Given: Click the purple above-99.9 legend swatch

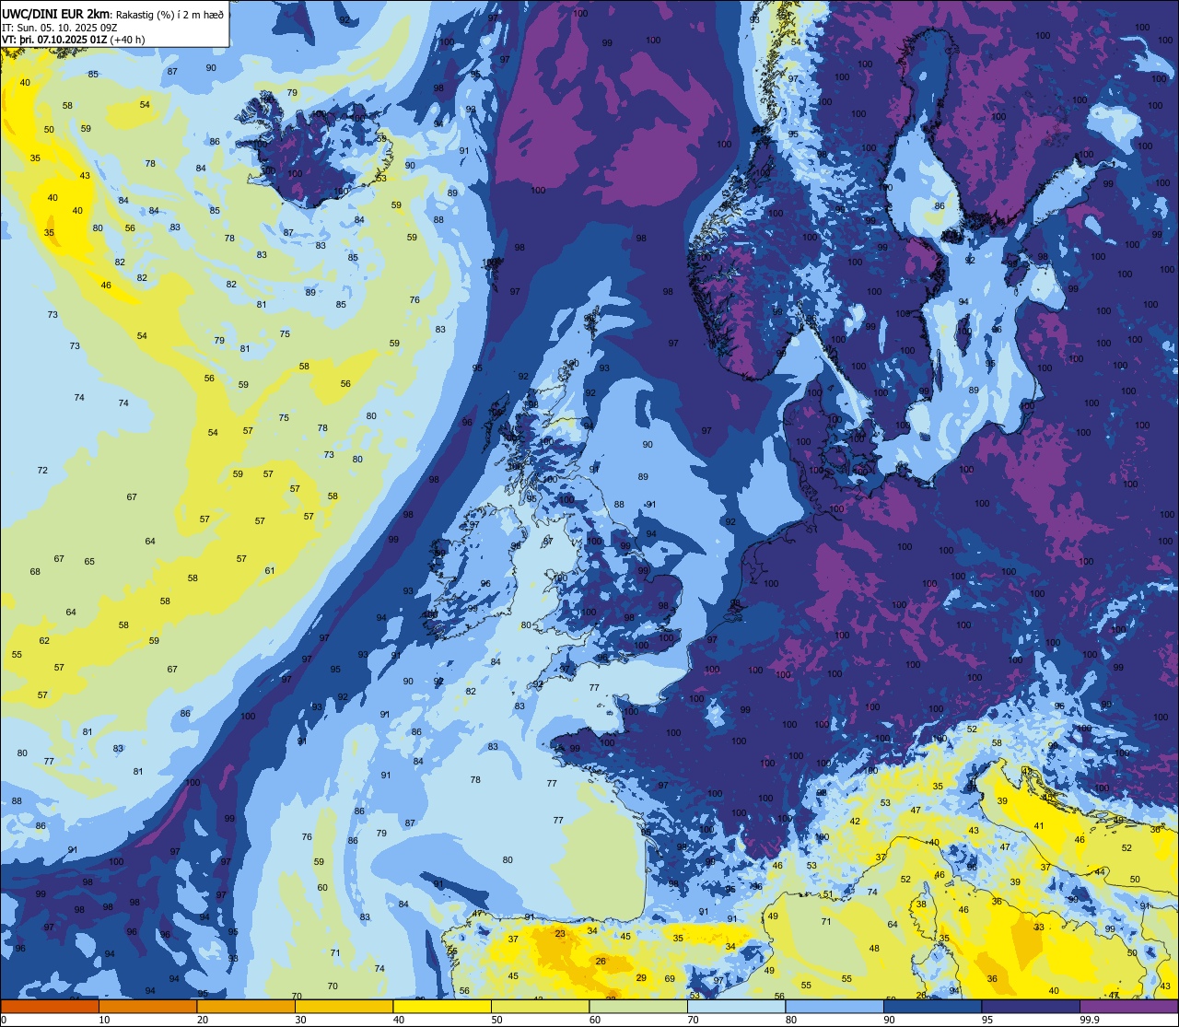Looking at the screenshot, I should click(1128, 1006).
